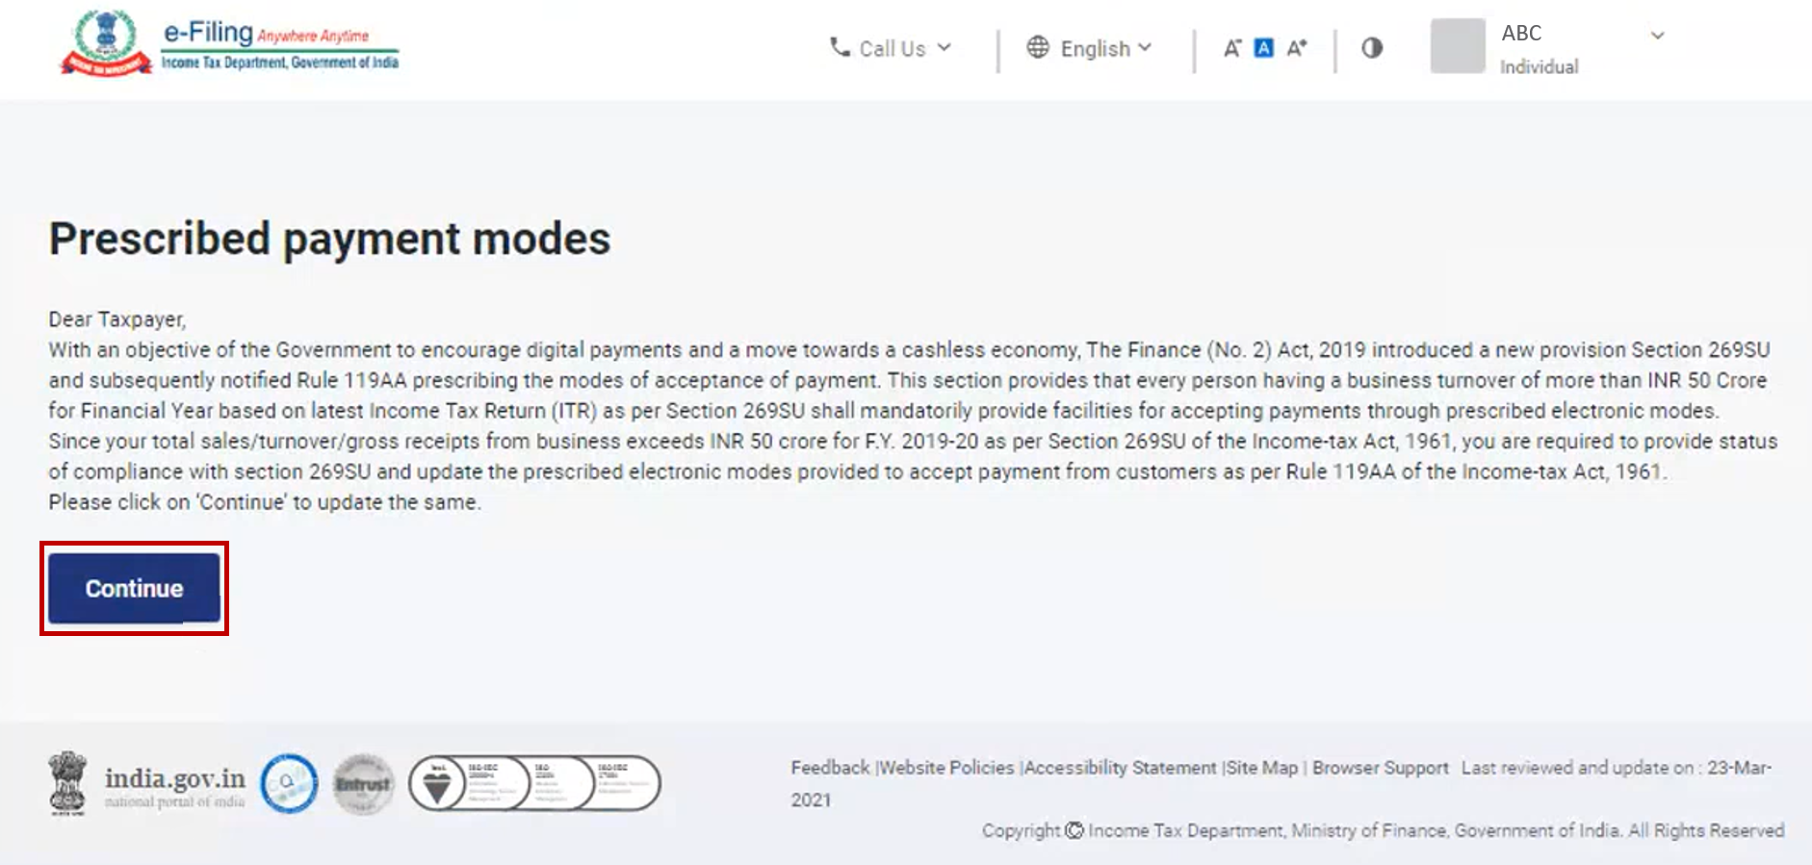Screen dimensions: 1812x865
Task: Click the ISO certification badges
Action: 534,783
